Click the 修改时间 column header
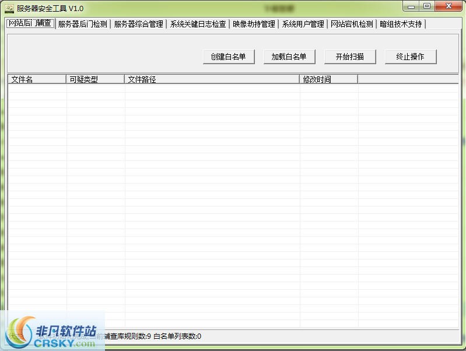The width and height of the screenshot is (466, 351). (328, 79)
